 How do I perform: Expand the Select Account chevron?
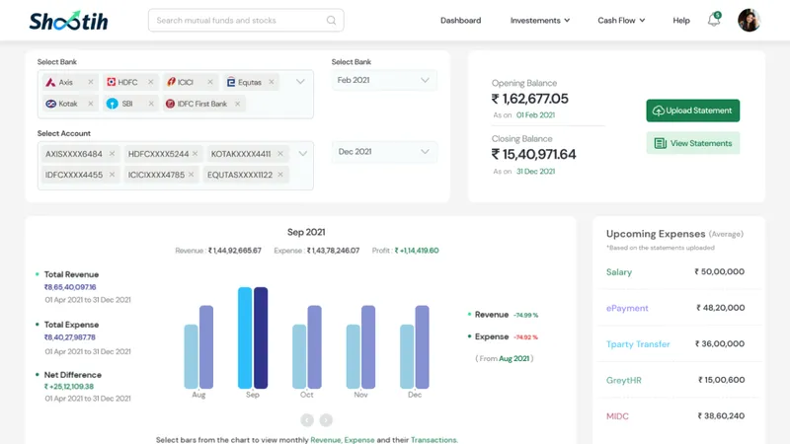[x=302, y=154]
